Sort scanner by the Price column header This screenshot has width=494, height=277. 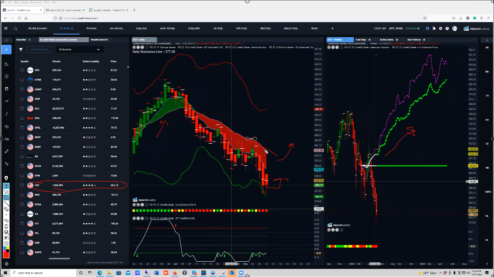[x=114, y=61]
